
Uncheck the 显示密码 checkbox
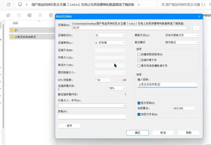click(x=139, y=103)
